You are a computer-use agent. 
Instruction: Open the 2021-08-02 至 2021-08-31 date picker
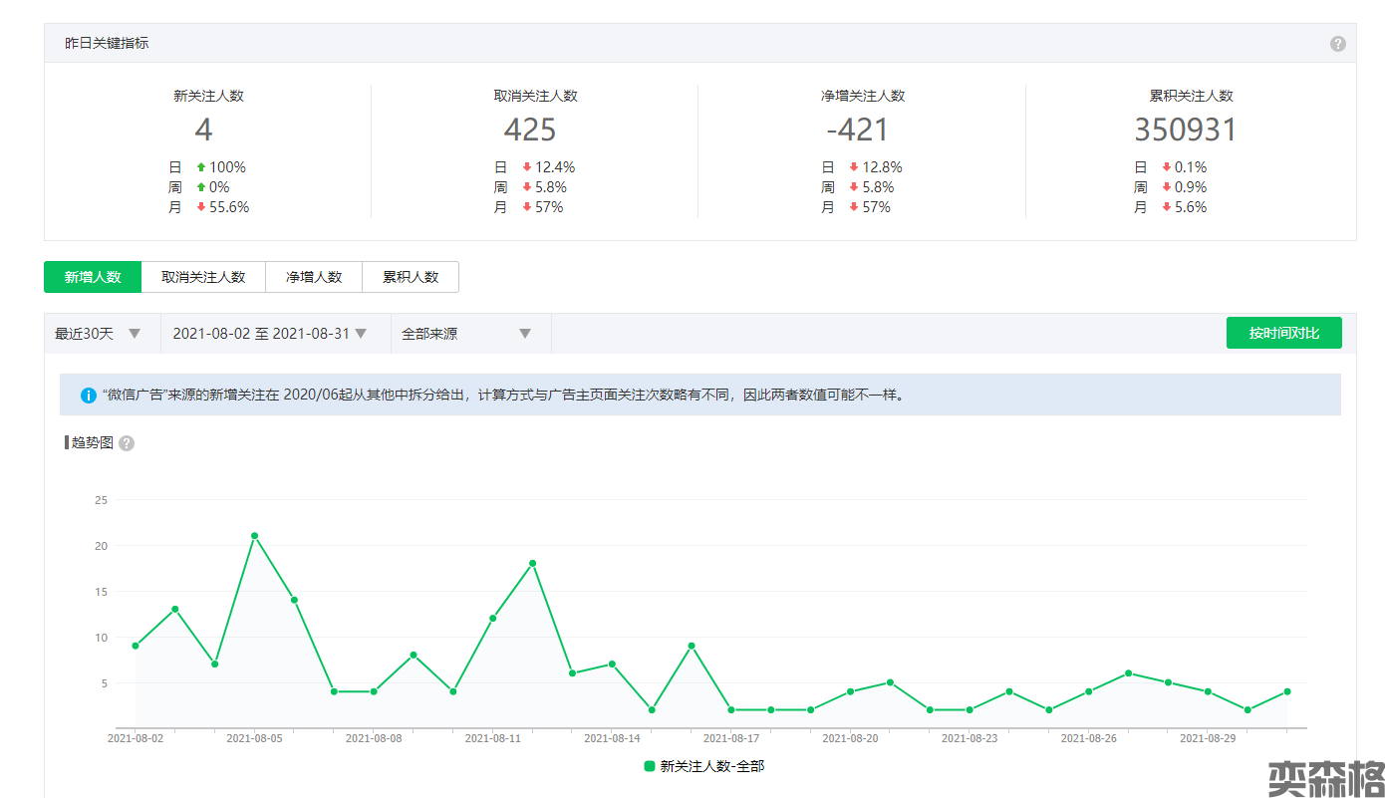(269, 334)
